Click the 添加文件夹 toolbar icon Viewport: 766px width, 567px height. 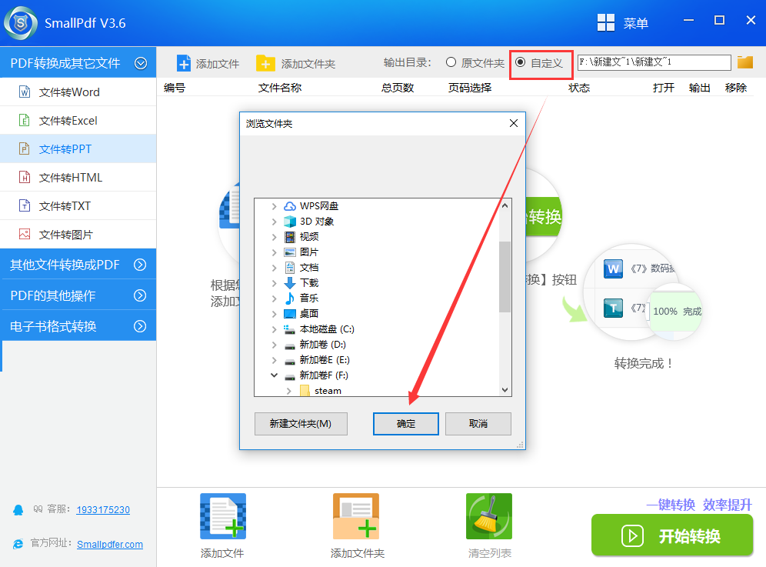[x=265, y=63]
